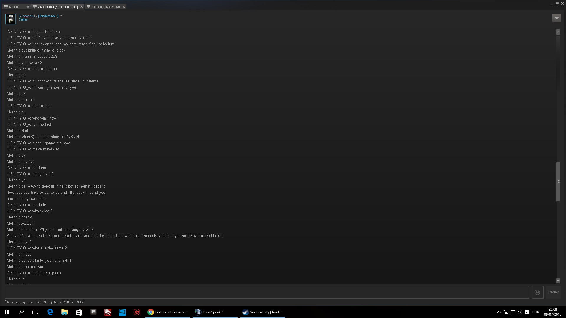
Task: Switch to Tio José das Vacas tab
Action: tap(106, 7)
